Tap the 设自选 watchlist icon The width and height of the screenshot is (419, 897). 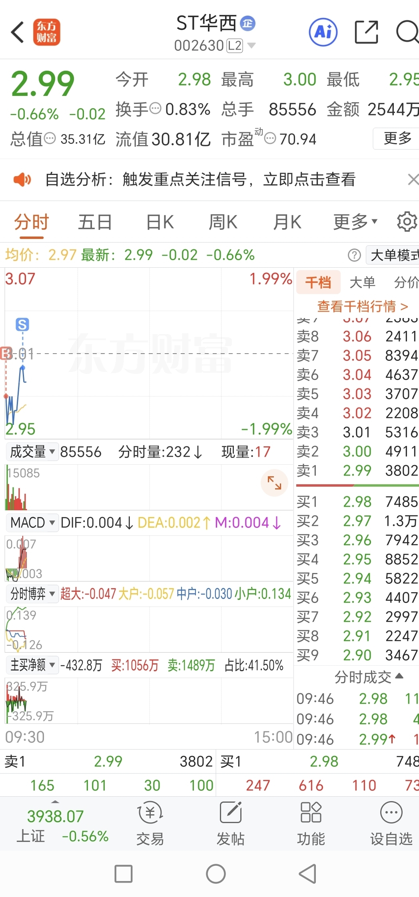[x=391, y=823]
